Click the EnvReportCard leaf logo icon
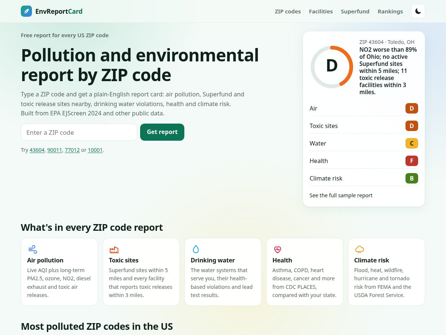446x335 pixels. 26,11
